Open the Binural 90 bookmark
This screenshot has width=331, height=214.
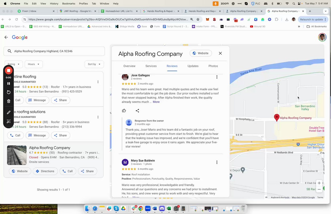[258, 26]
